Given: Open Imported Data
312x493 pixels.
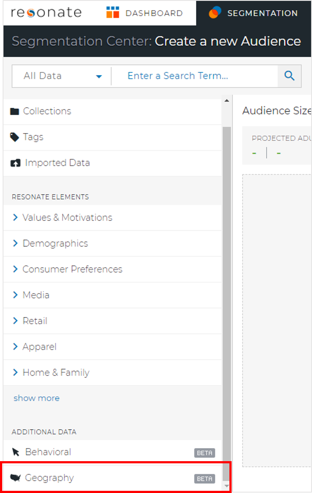Looking at the screenshot, I should point(112,163).
